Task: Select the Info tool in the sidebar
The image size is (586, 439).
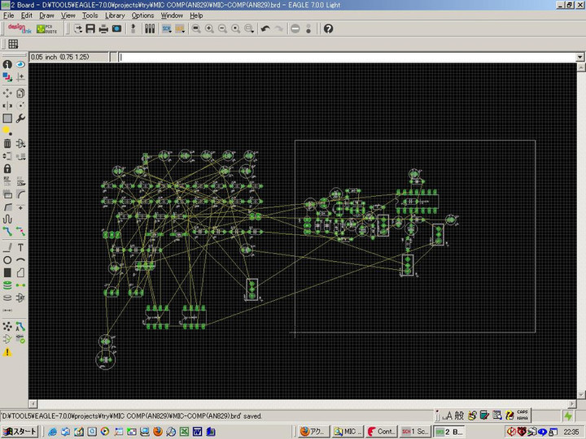Action: pyautogui.click(x=7, y=64)
